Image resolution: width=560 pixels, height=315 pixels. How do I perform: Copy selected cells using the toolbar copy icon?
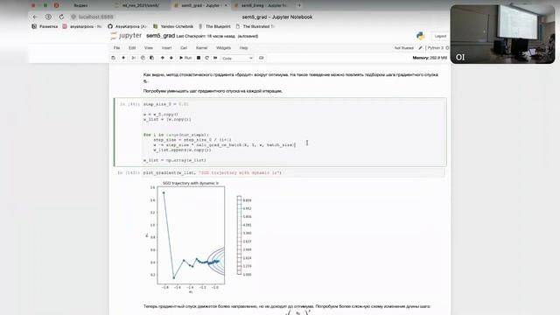143,58
